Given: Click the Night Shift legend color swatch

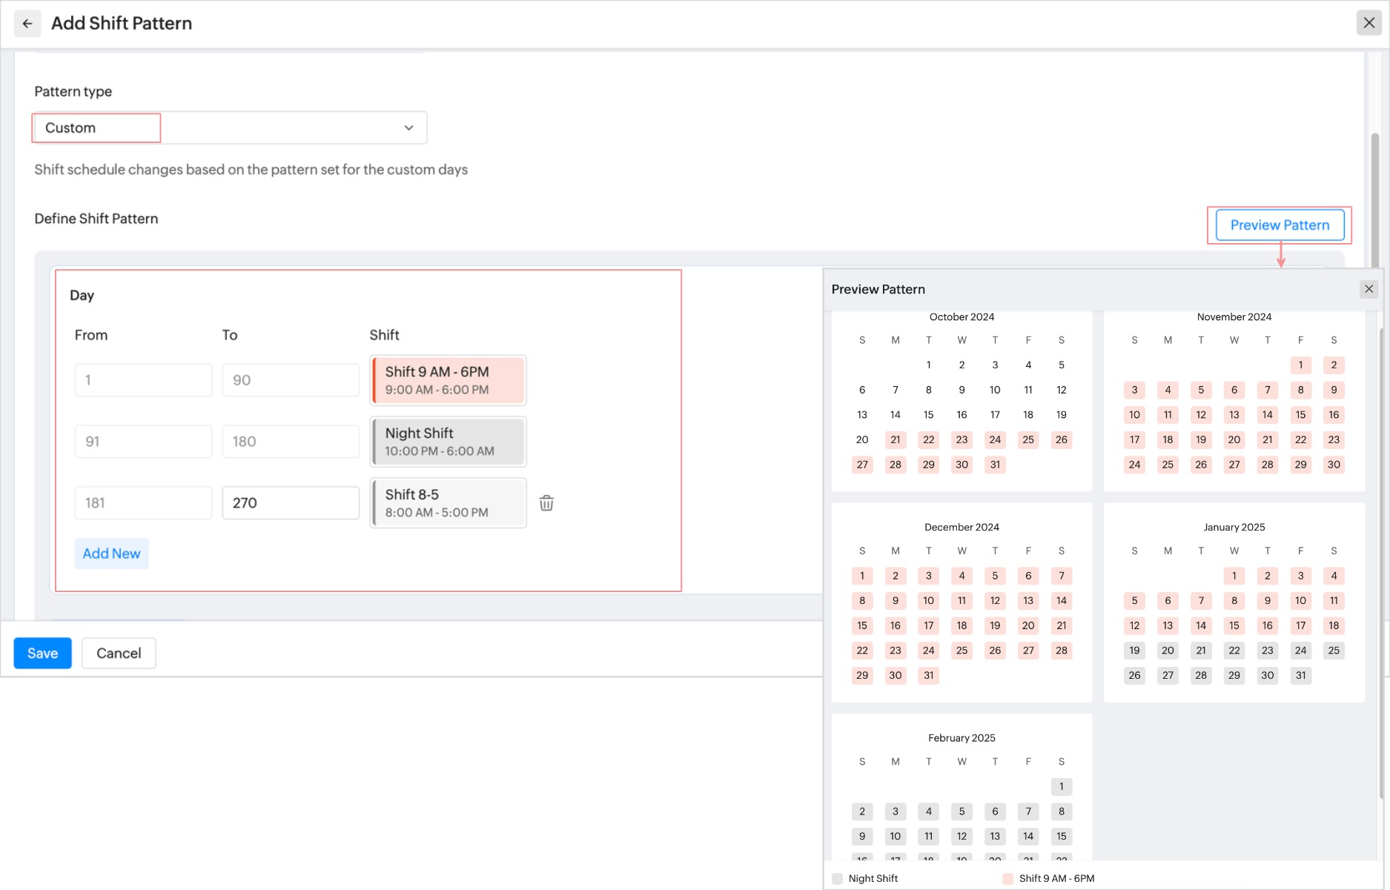Looking at the screenshot, I should click(x=838, y=879).
